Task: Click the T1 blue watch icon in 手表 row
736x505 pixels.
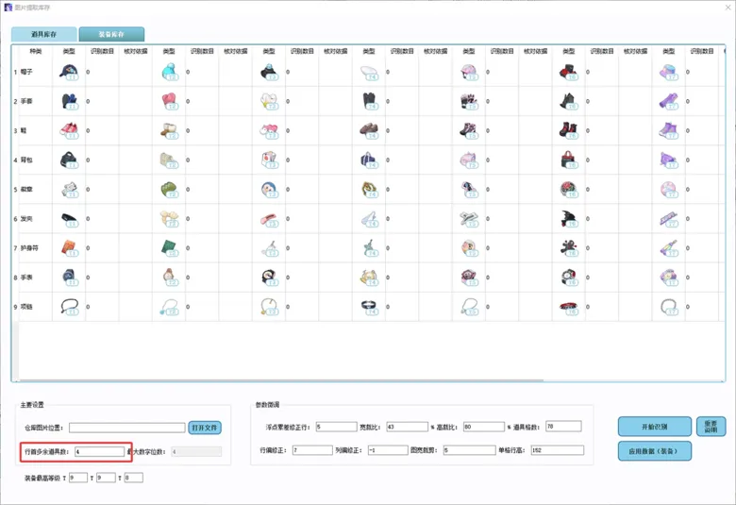Action: [x=69, y=278]
